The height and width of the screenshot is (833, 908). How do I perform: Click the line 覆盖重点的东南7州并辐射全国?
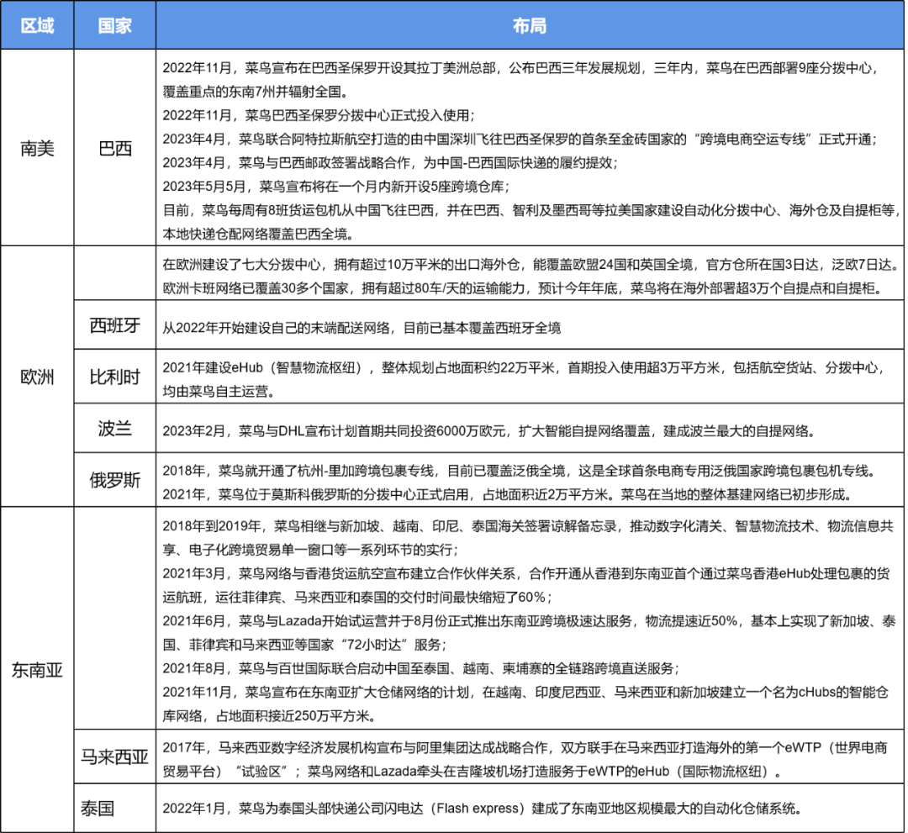(257, 92)
